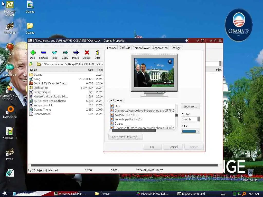Select the Recycle Bin icon
The image size is (263, 197).
[250, 175]
